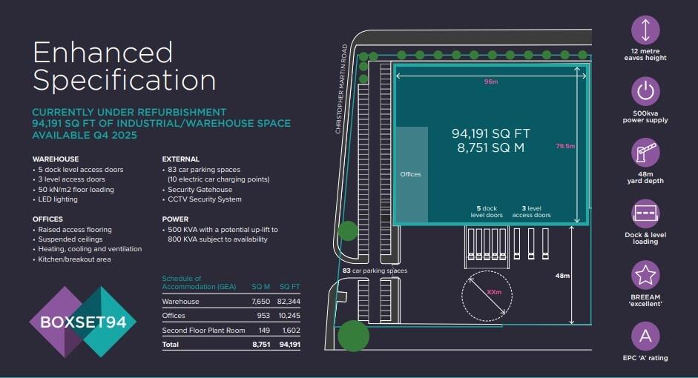Image resolution: width=698 pixels, height=378 pixels.
Task: Click the 12 metre eaves height arrow icon
Action: [x=645, y=30]
